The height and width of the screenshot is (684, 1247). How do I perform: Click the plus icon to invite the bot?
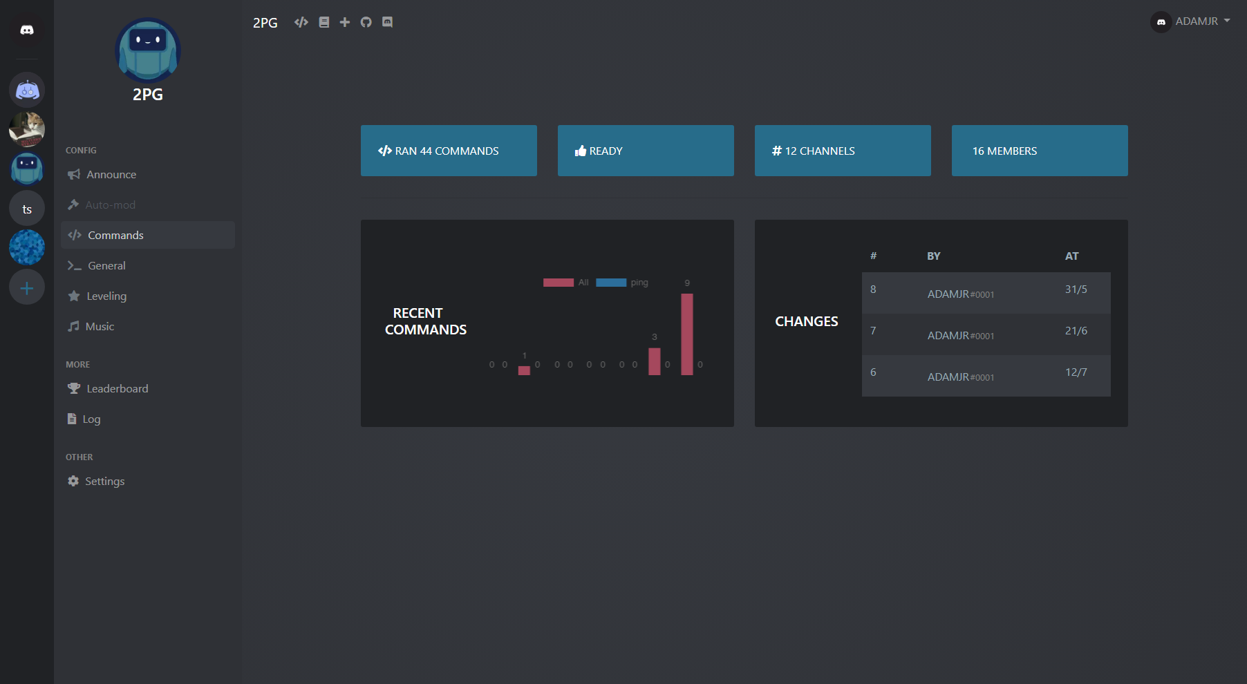coord(345,21)
